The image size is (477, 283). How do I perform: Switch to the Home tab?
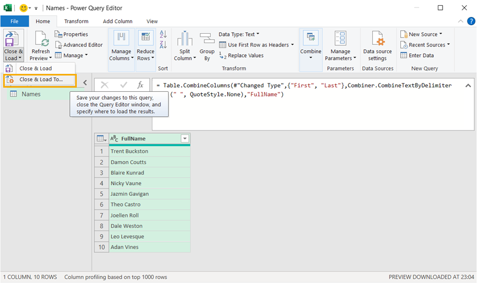(x=43, y=21)
